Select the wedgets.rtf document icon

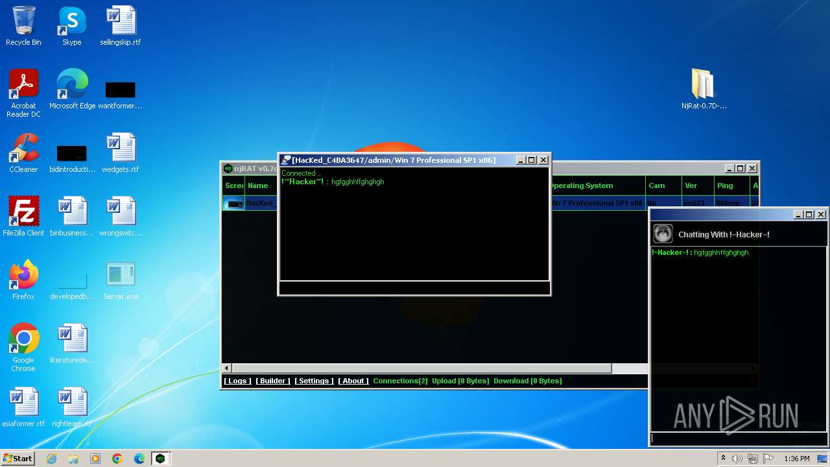pyautogui.click(x=121, y=153)
